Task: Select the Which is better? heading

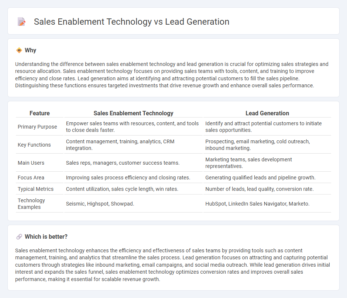Action: pos(46,237)
